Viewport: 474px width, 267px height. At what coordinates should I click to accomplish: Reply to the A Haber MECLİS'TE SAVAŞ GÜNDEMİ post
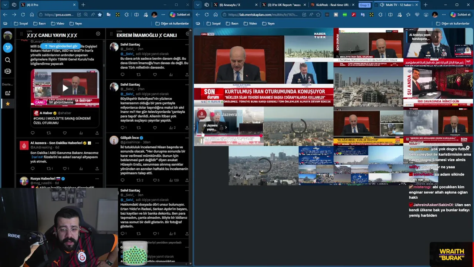tap(33, 133)
